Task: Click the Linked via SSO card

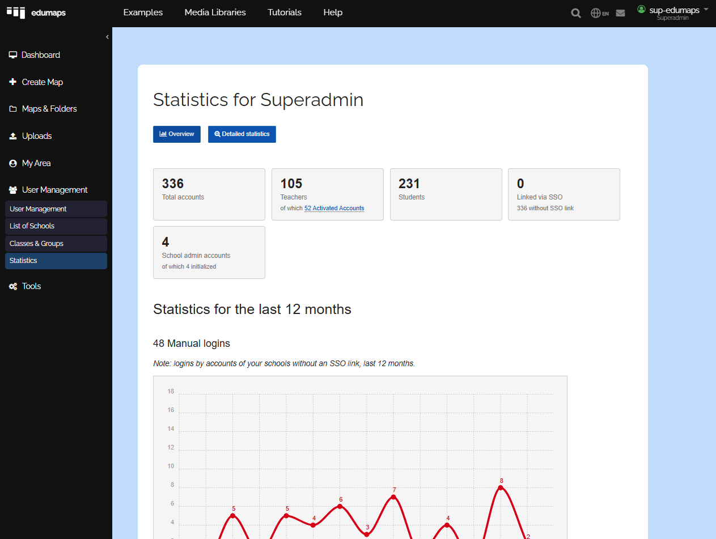Action: click(x=564, y=194)
